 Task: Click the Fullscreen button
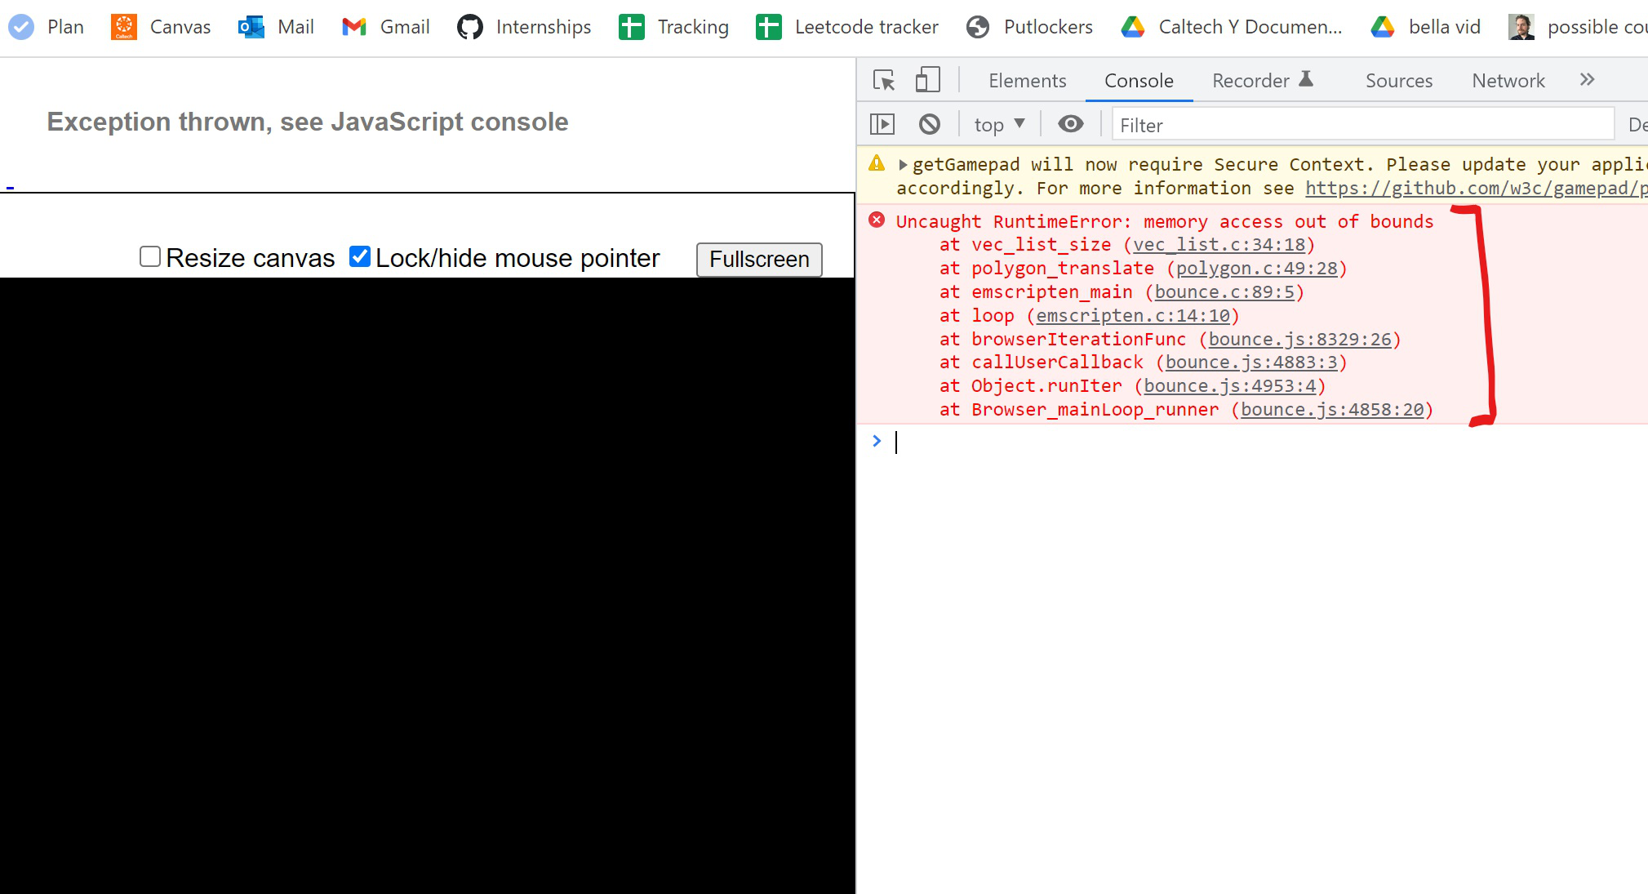[x=758, y=260]
